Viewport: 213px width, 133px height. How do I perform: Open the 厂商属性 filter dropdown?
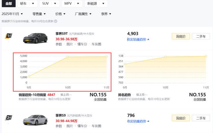pyautogui.click(x=83, y=14)
